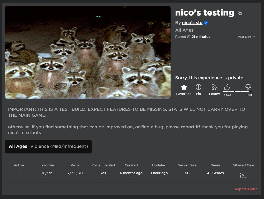Click the All Genres entry

tap(215, 173)
